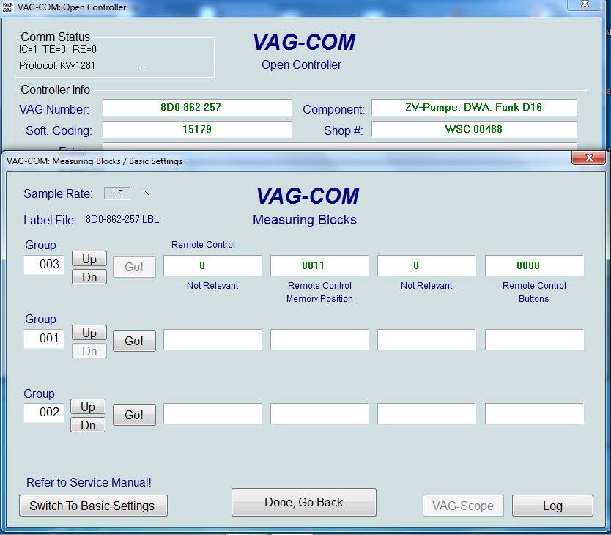This screenshot has height=535, width=611.
Task: Click the IC=1 TE=0 RE=0 status line
Action: pyautogui.click(x=58, y=50)
